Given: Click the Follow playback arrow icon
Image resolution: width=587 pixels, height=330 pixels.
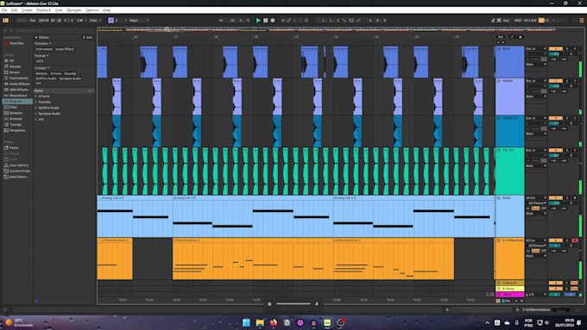Looking at the screenshot, I should click(221, 20).
